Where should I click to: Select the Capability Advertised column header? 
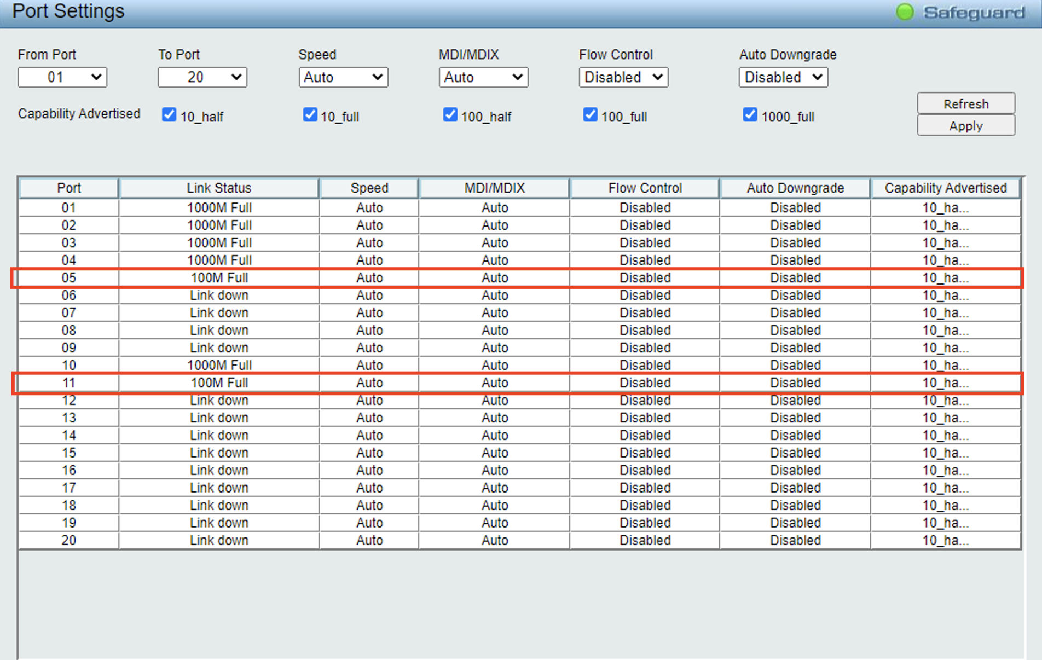click(x=945, y=188)
